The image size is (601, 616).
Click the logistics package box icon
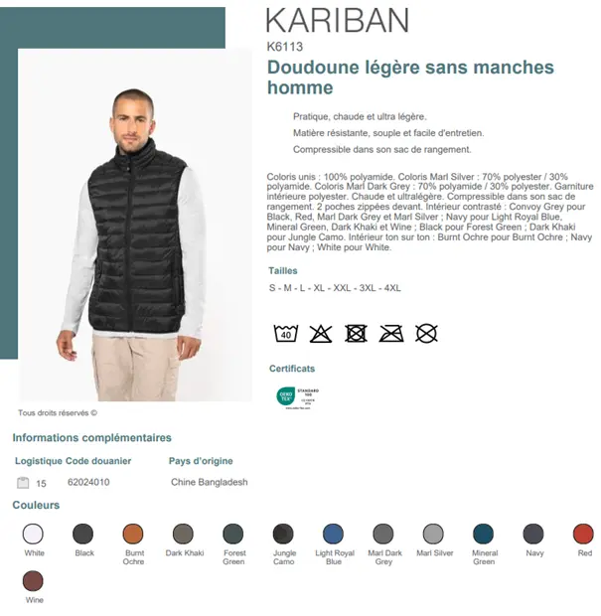pyautogui.click(x=23, y=483)
